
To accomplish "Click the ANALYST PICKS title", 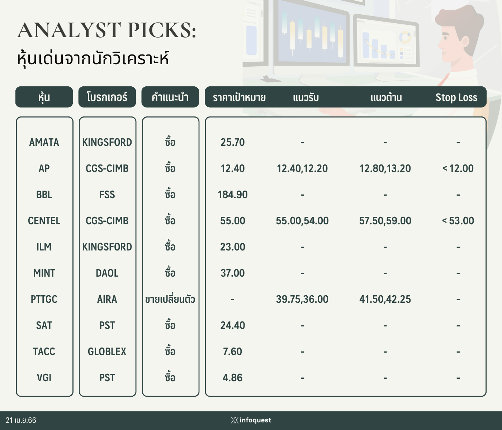I will point(107,30).
